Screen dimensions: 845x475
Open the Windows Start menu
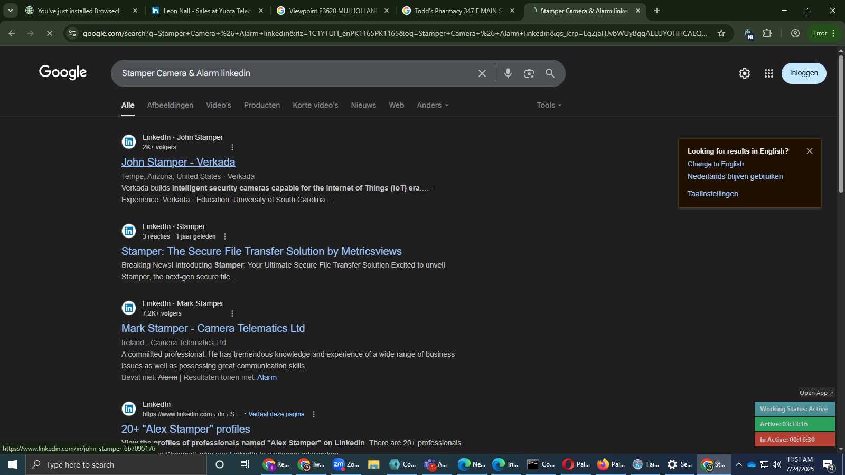(x=13, y=464)
